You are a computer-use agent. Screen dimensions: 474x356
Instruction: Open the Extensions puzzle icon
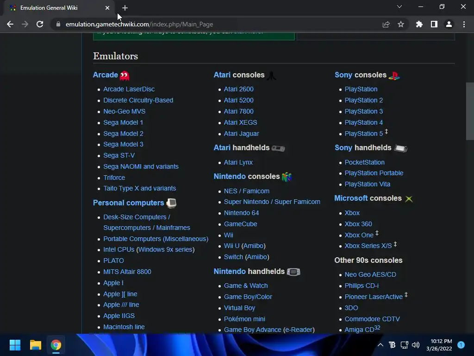pos(419,24)
